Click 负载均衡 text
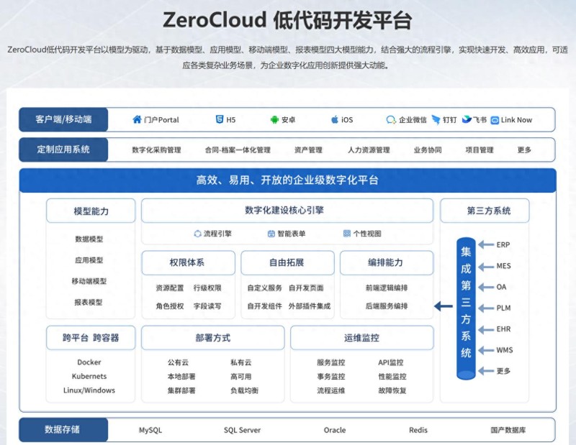576x445 pixels. 245,390
